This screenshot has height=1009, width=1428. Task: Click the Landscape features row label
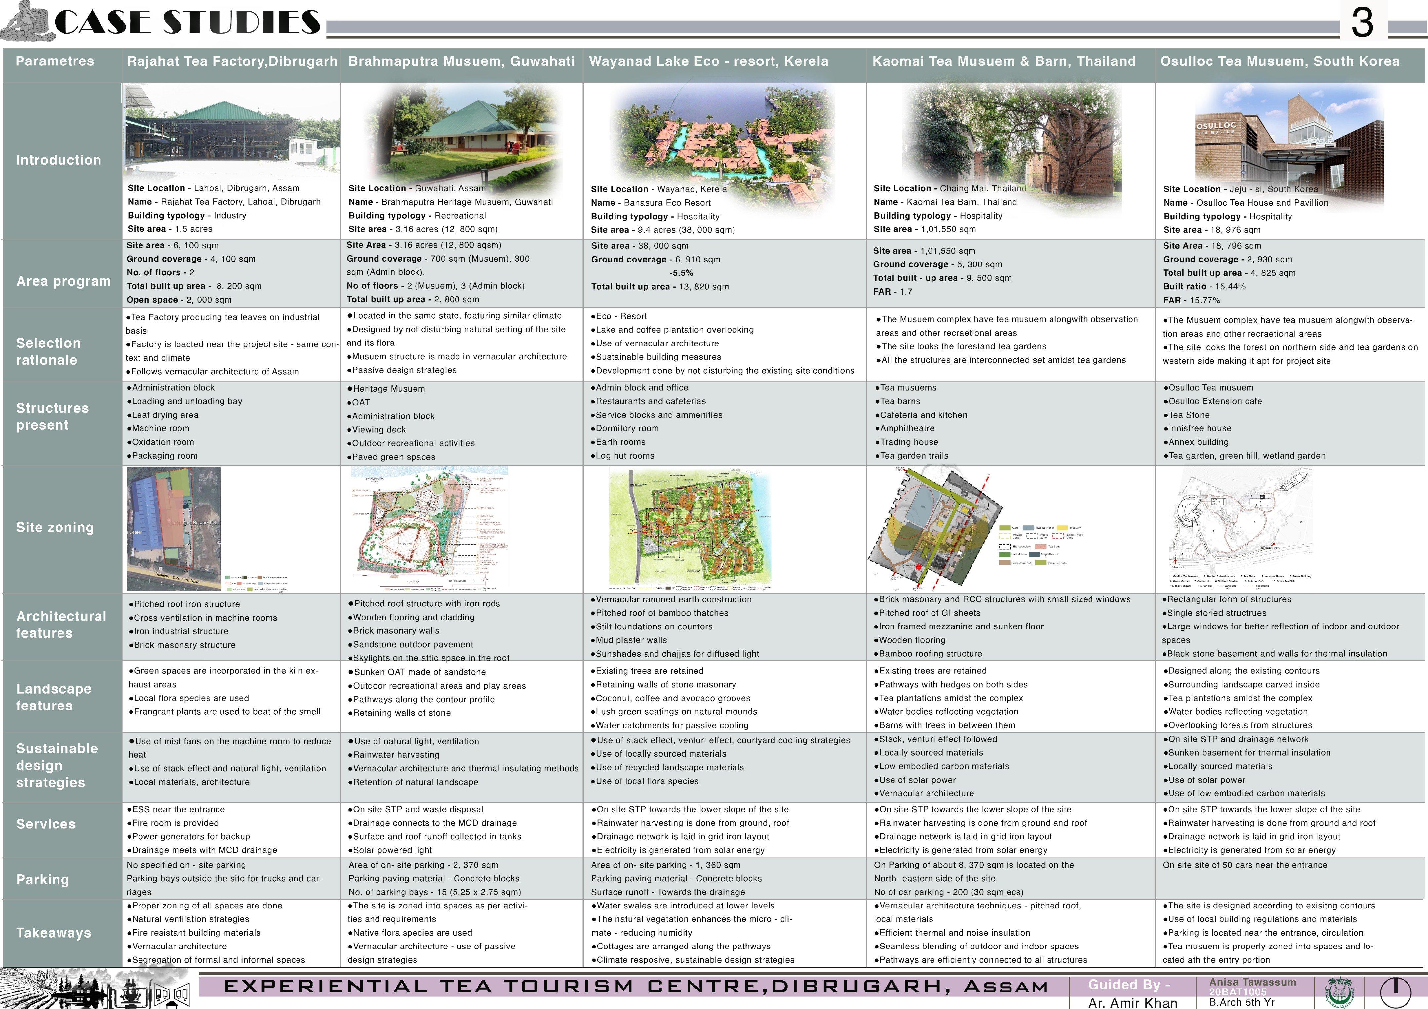(54, 697)
